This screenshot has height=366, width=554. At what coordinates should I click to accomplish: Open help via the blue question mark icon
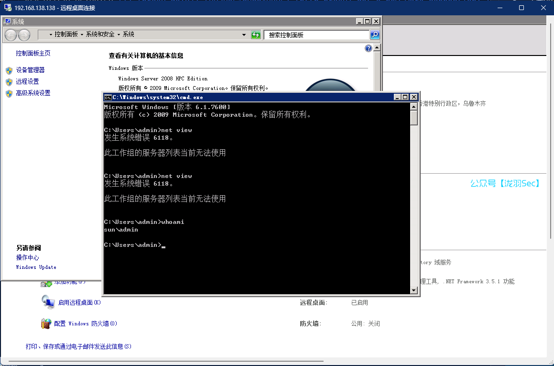(x=368, y=48)
